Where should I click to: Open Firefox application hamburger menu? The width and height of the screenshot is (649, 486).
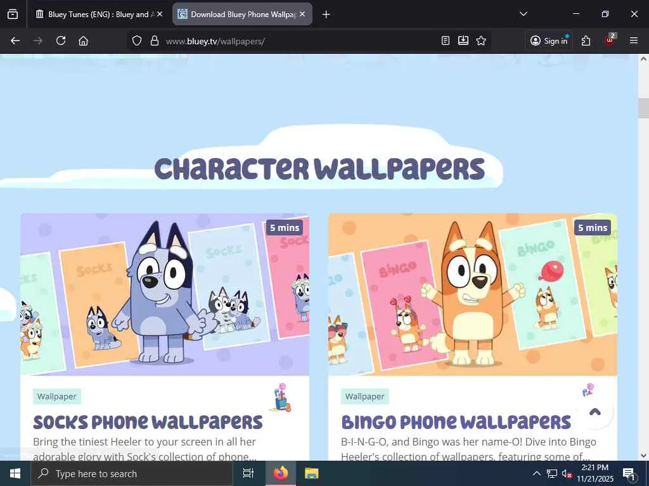pos(634,40)
